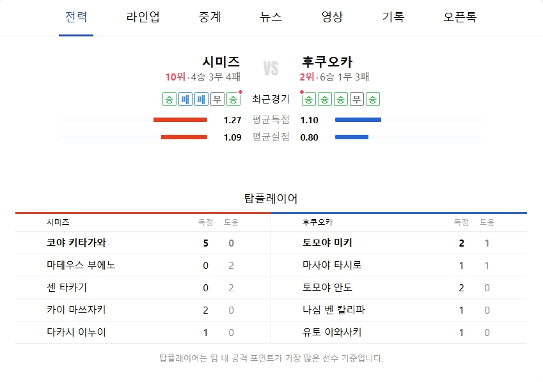Switch to the 라인업 tab
This screenshot has height=382, width=543.
[143, 17]
